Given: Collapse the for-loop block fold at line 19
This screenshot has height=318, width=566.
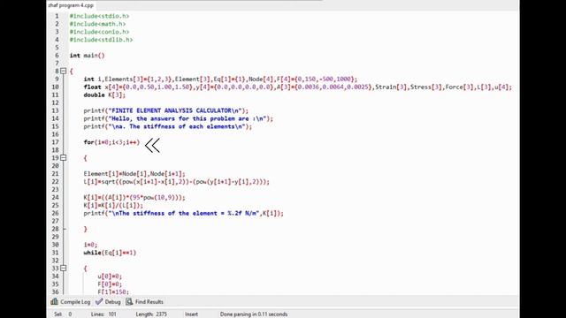Looking at the screenshot, I should (63, 157).
